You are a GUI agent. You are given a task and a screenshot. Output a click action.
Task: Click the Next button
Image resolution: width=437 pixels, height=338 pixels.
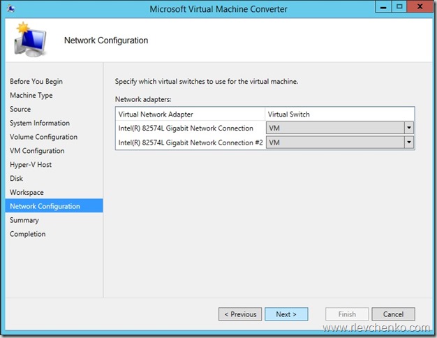tap(286, 314)
